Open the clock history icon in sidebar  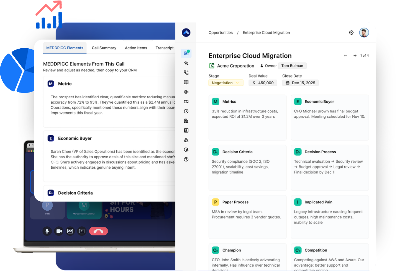click(186, 111)
